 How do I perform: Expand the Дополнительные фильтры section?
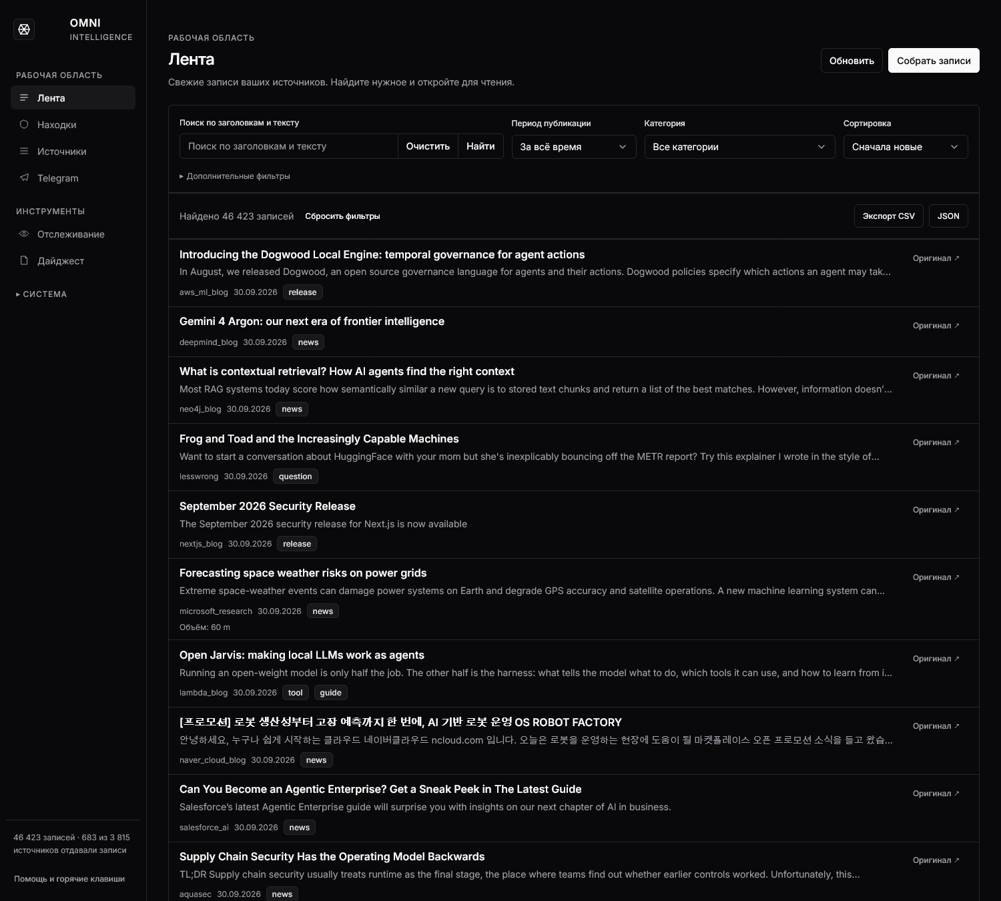click(x=235, y=176)
